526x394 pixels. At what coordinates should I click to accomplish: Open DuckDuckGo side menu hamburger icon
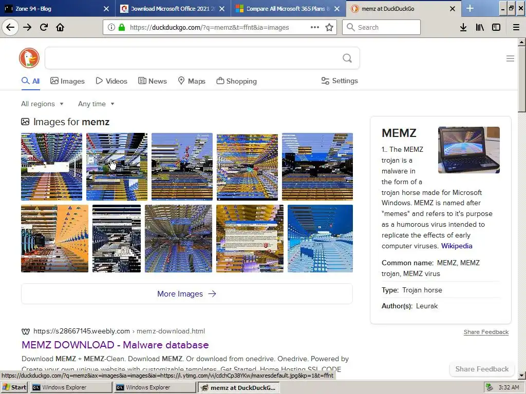510,58
